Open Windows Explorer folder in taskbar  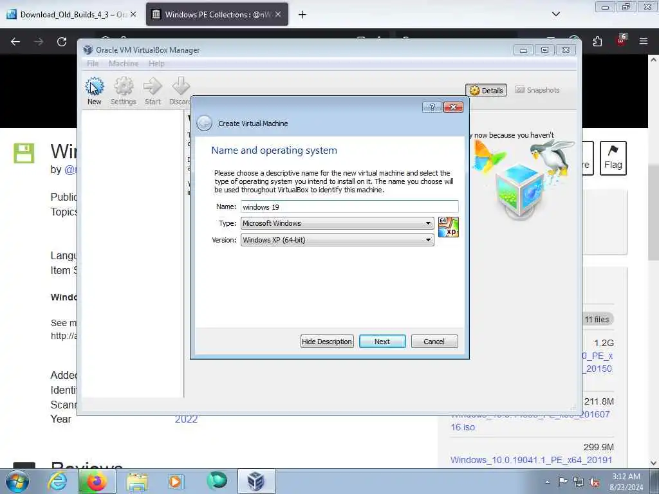pos(137,481)
